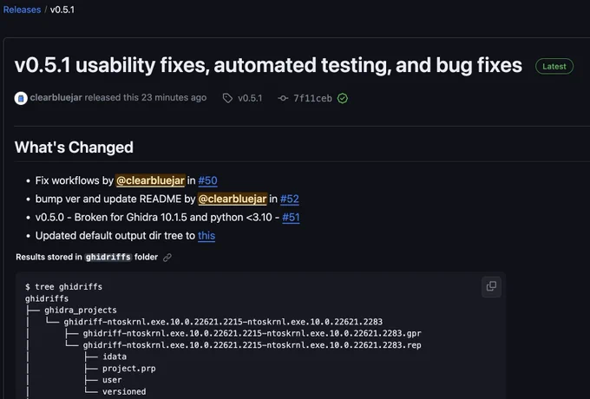Click the anchor link icon after ghidriffs folder

[167, 258]
